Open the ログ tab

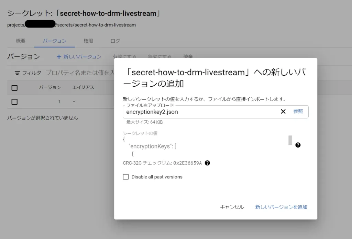115,41
